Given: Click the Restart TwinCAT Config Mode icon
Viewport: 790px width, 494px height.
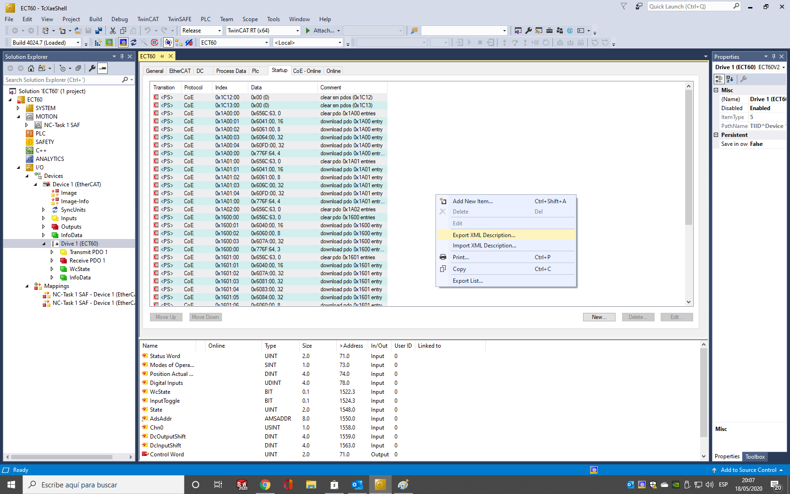Looking at the screenshot, I should [123, 43].
